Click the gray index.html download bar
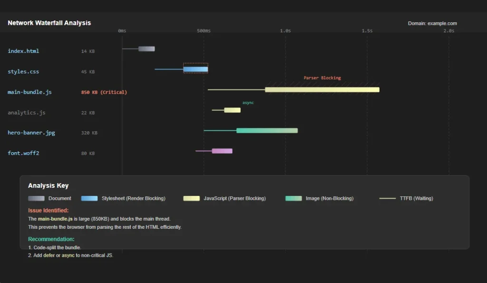The height and width of the screenshot is (283, 487). click(x=146, y=49)
